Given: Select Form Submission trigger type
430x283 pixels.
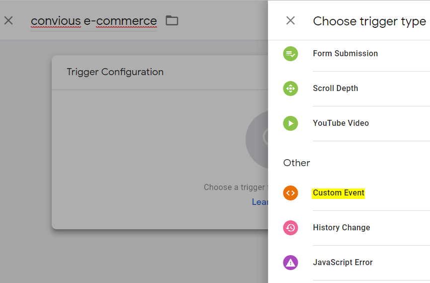Looking at the screenshot, I should tap(345, 54).
